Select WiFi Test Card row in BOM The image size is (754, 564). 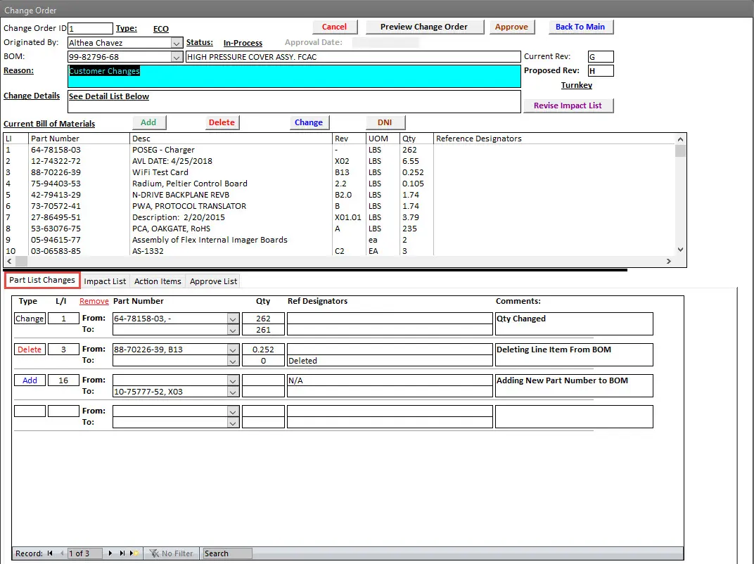[x=160, y=172]
